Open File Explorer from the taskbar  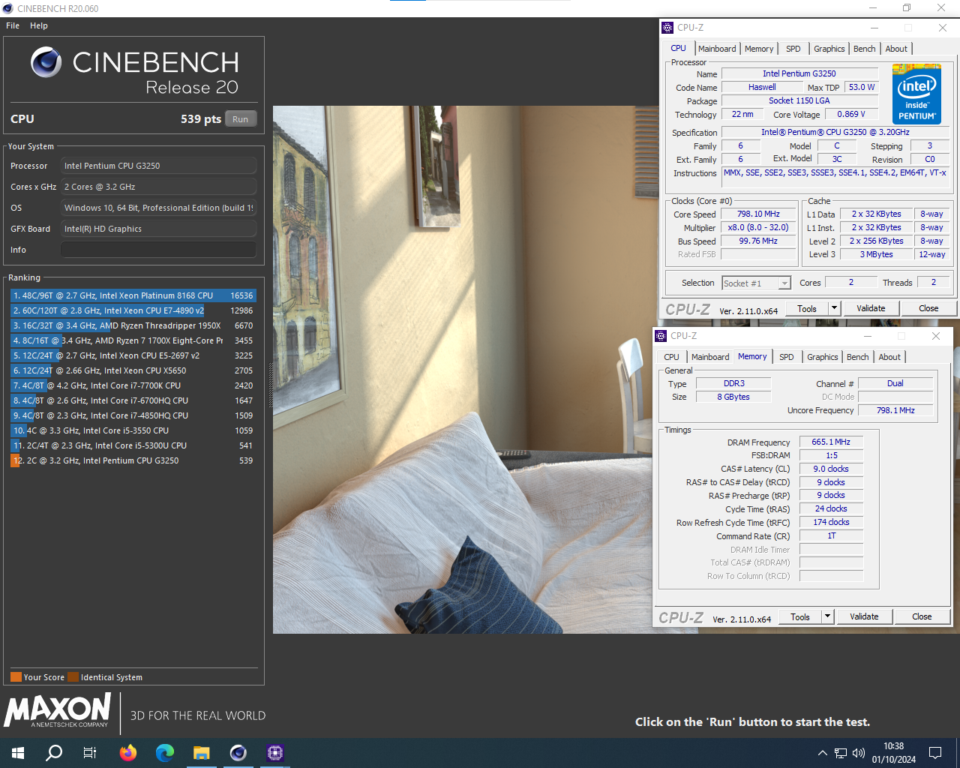(201, 753)
